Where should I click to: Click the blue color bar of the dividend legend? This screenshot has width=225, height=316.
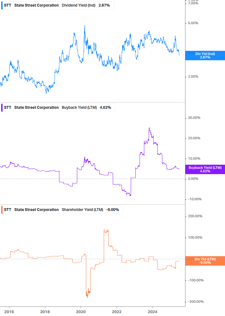pos(2,5)
